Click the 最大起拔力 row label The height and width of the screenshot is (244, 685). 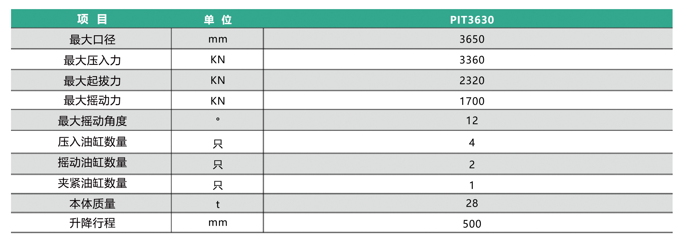coord(92,81)
